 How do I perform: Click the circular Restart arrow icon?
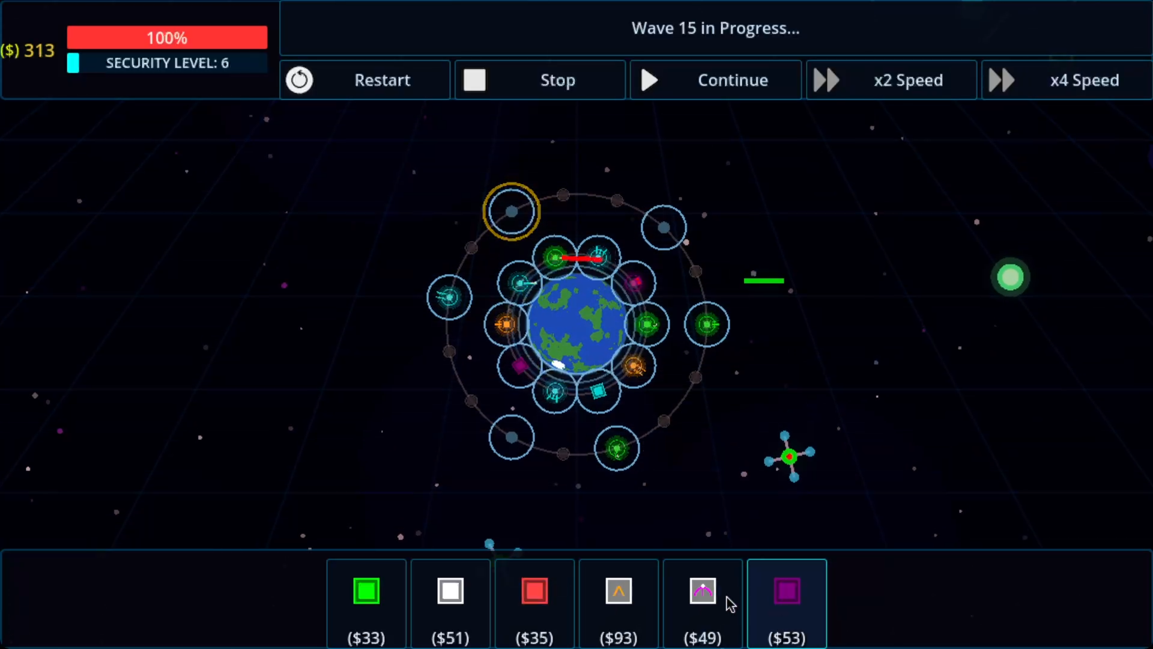pos(299,80)
